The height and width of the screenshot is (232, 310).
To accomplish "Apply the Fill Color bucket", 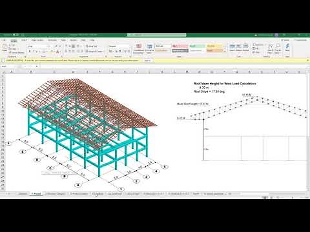I will coord(51,52).
